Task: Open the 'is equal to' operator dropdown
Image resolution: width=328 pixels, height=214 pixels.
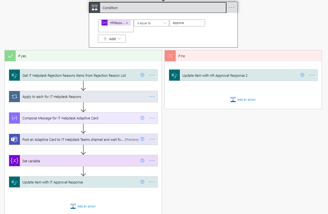Action: click(x=151, y=23)
